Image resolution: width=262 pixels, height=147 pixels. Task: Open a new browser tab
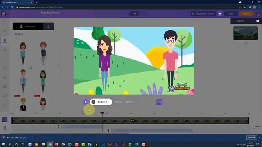(37, 2)
